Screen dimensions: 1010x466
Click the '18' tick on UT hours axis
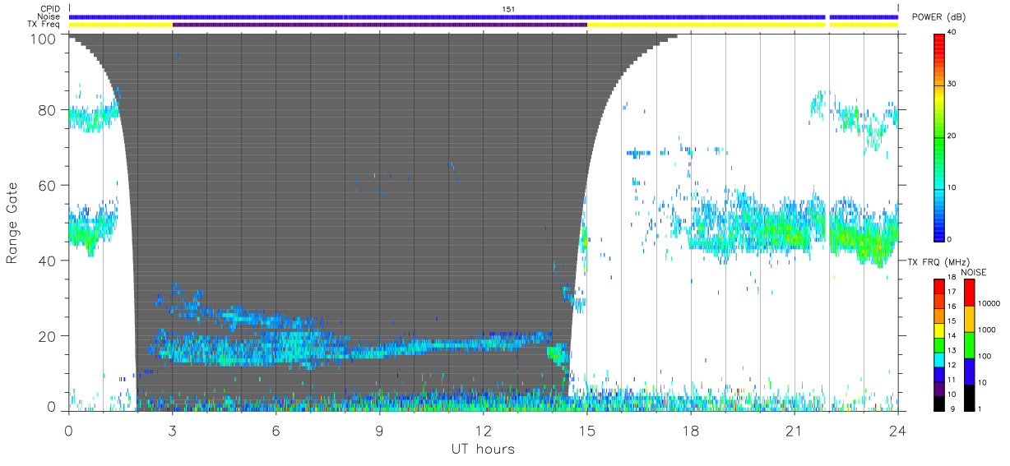click(691, 430)
